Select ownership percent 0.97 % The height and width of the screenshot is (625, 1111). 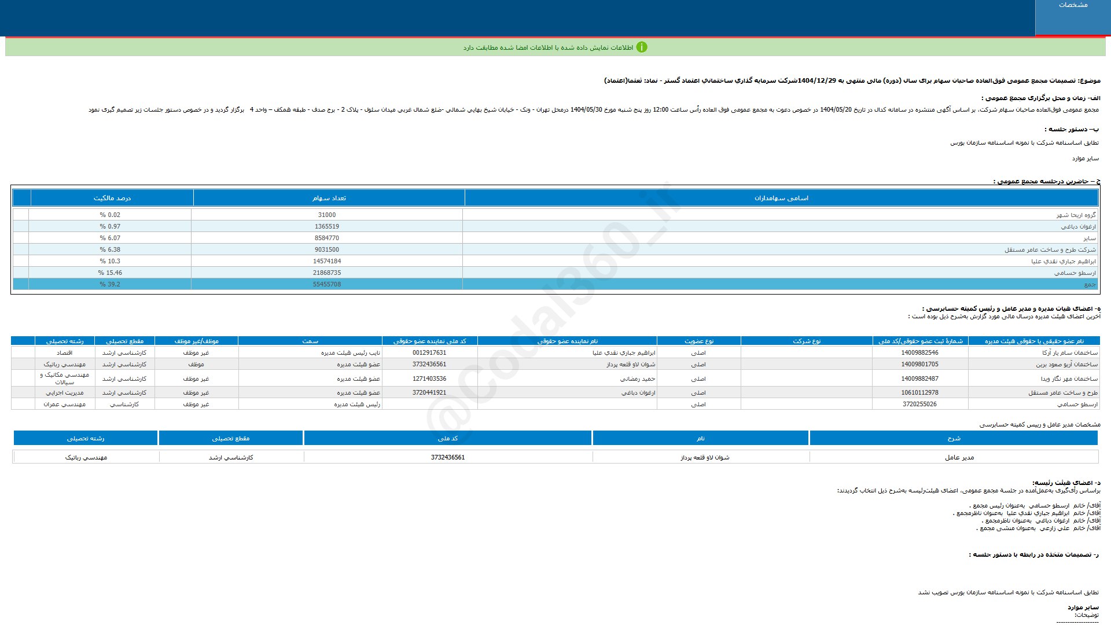(x=110, y=226)
